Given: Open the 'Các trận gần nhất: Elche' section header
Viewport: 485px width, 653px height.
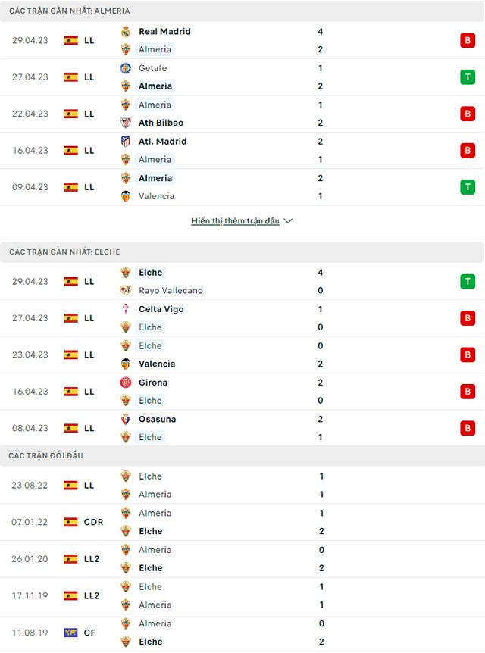Looking at the screenshot, I should (242, 252).
